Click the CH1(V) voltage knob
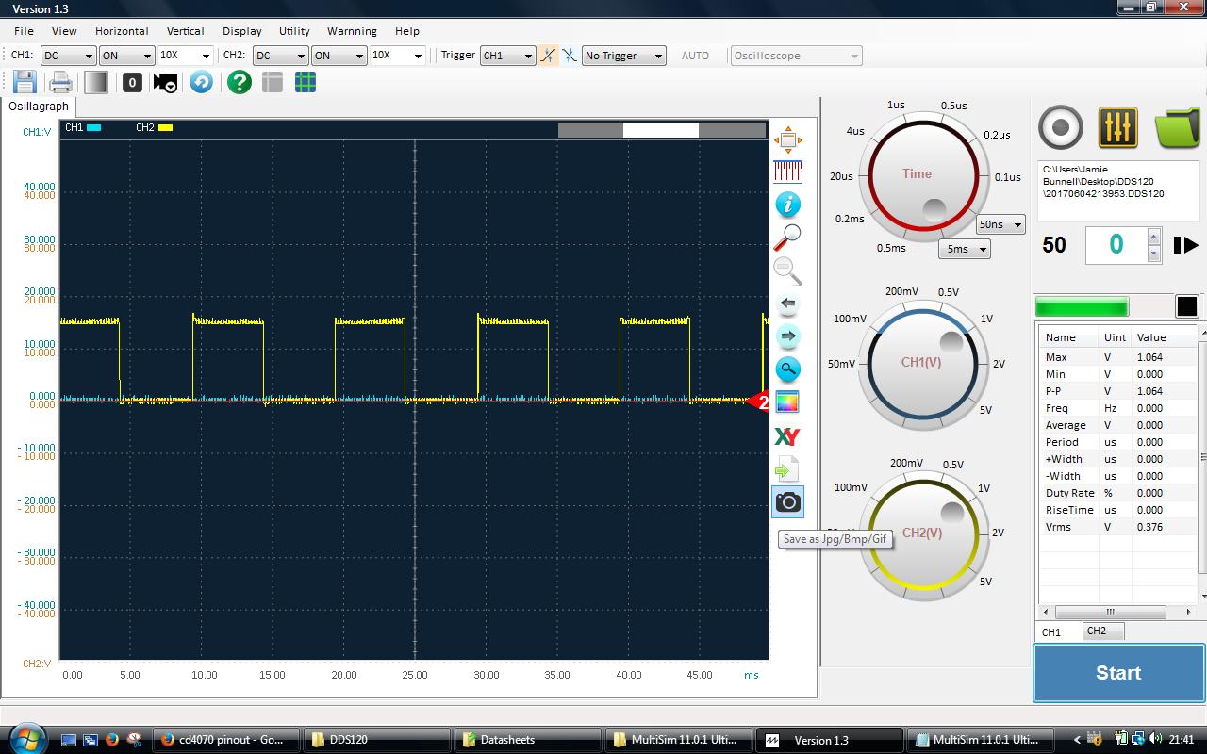Image resolution: width=1207 pixels, height=754 pixels. click(923, 364)
